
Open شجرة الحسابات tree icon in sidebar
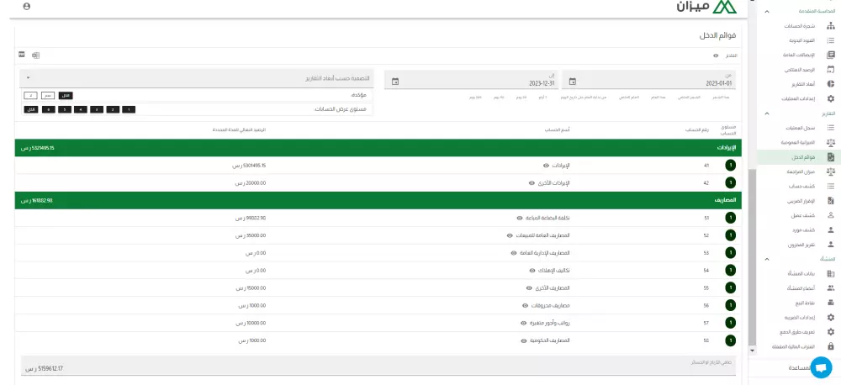831,26
